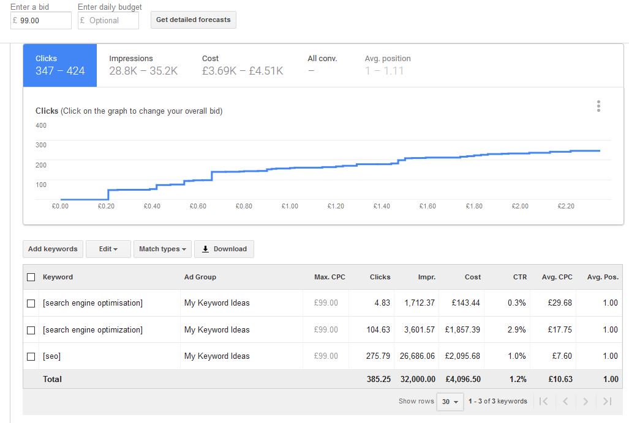Click the blue clicks line at £1.00 bid

coord(290,168)
